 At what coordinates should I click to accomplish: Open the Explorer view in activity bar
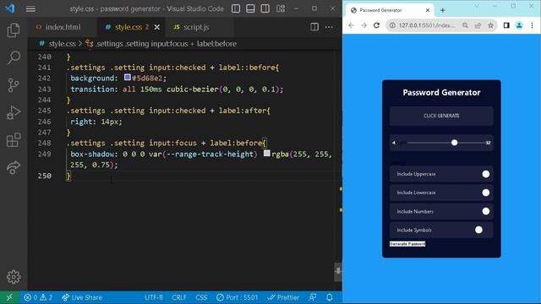click(x=14, y=30)
